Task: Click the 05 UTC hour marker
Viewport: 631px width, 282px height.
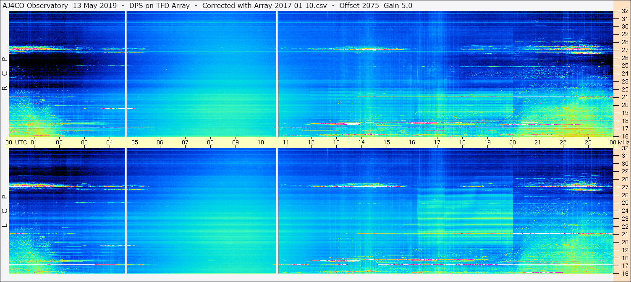Action: 135,142
